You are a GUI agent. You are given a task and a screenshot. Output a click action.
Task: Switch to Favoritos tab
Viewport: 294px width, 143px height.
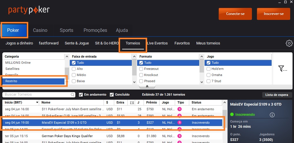click(182, 43)
